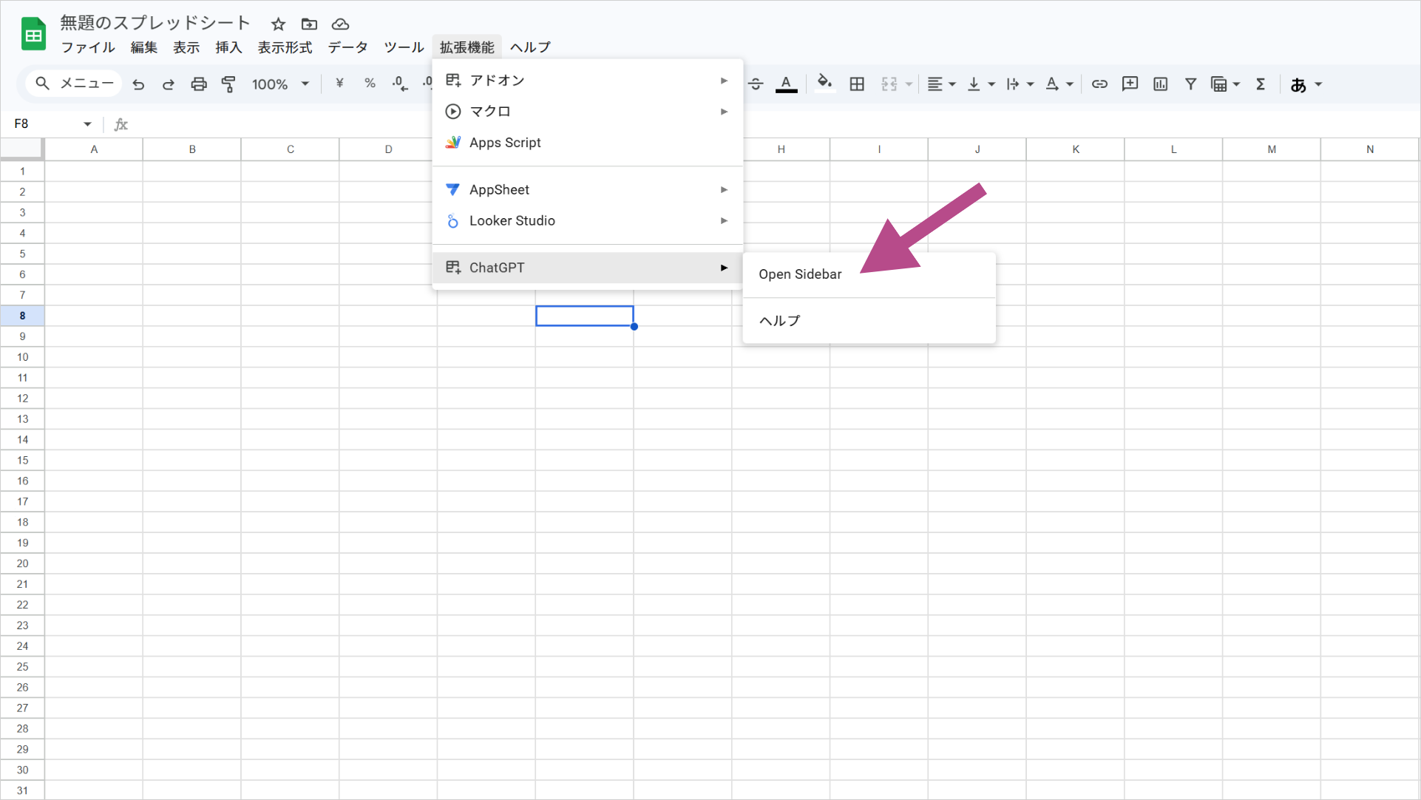Print the spreadsheet with the printer icon
The image size is (1421, 800).
point(199,84)
